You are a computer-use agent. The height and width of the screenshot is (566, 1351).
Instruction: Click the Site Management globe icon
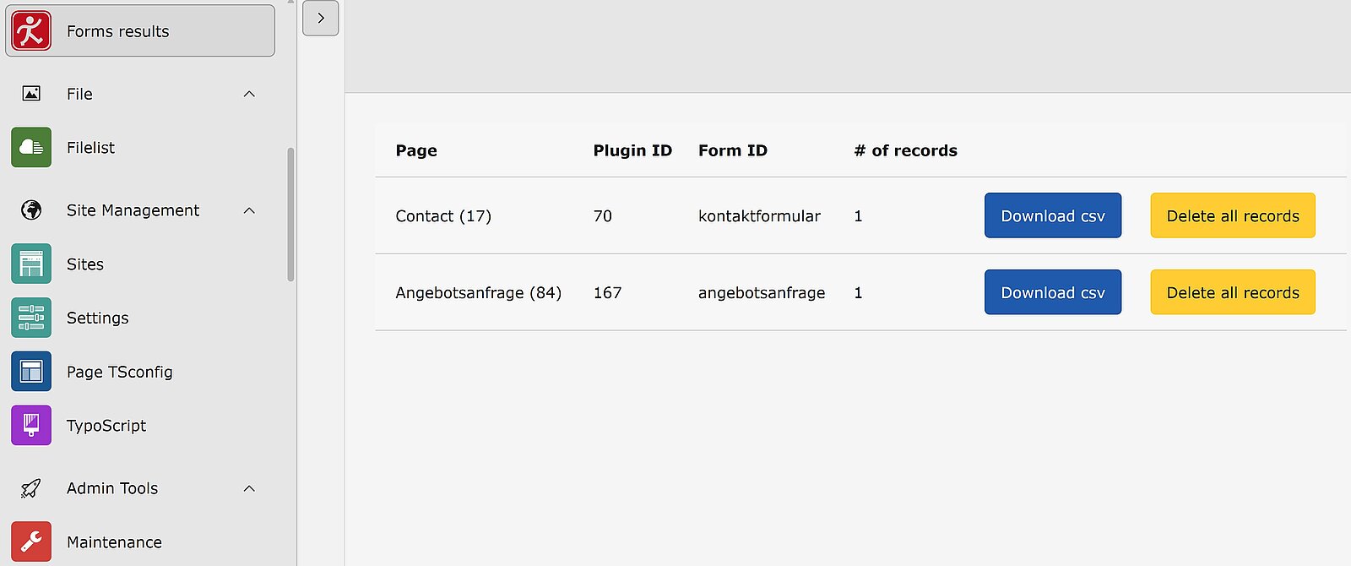coord(31,210)
